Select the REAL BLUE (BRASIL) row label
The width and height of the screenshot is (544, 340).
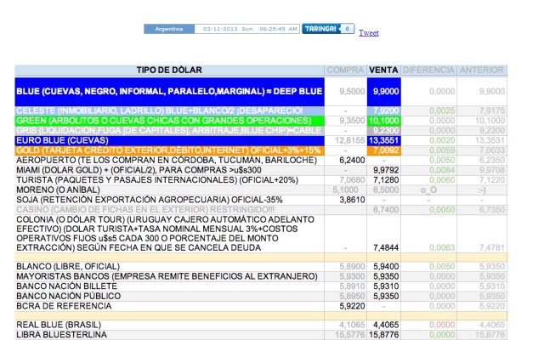[59, 325]
